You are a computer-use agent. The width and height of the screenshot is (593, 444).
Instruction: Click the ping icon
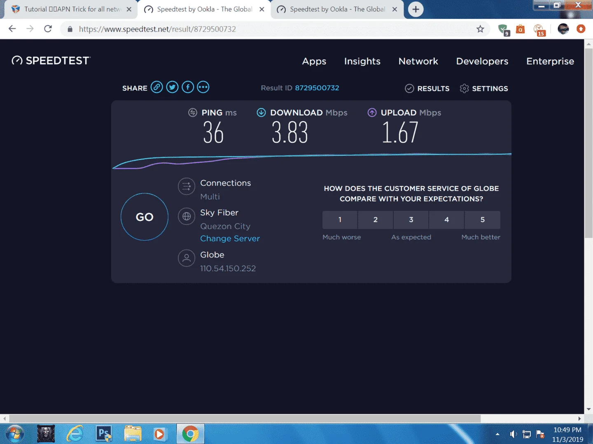click(x=193, y=113)
